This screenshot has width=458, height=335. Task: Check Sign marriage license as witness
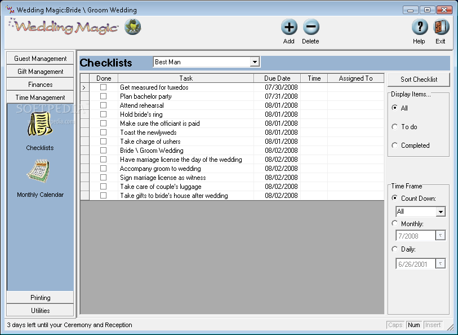coord(104,178)
